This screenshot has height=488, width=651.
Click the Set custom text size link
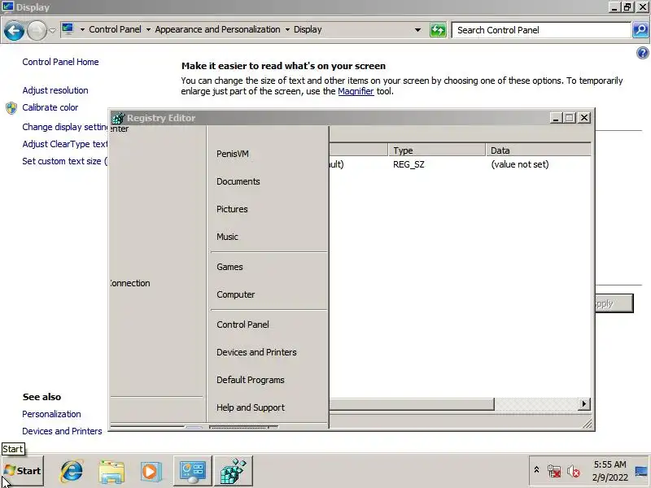tap(65, 161)
